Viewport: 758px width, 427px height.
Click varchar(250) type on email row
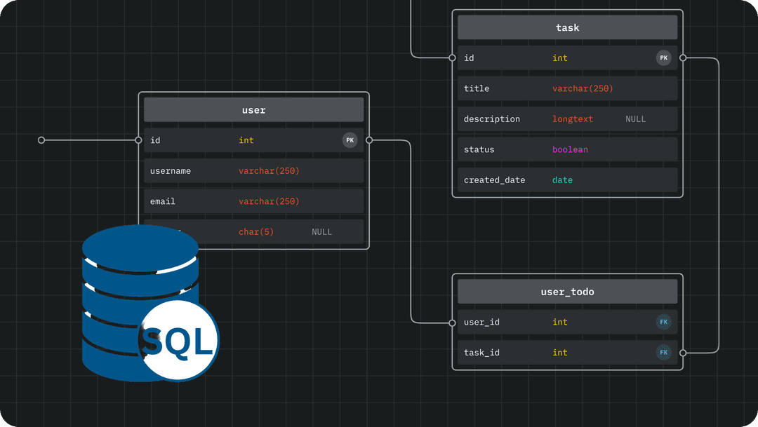(269, 201)
